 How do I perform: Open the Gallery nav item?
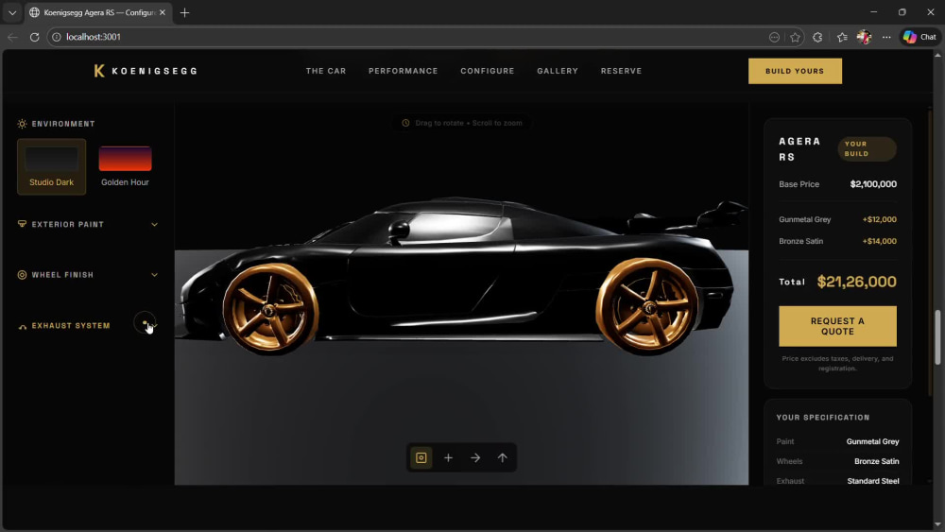558,71
